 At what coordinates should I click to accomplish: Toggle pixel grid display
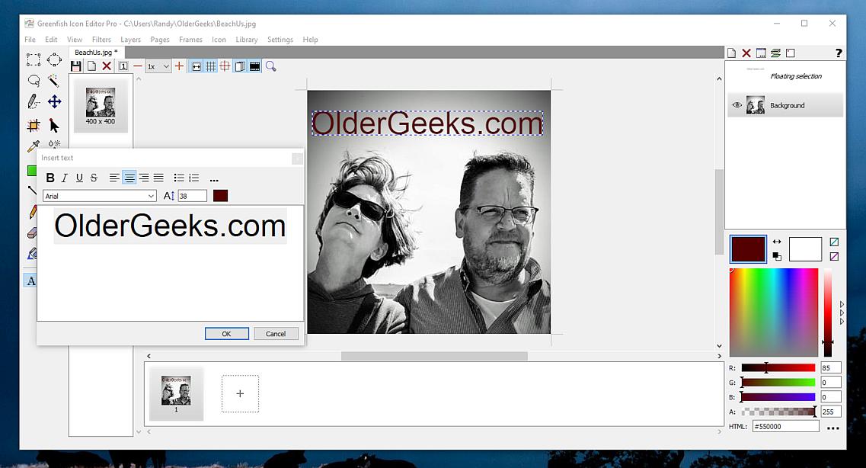211,66
